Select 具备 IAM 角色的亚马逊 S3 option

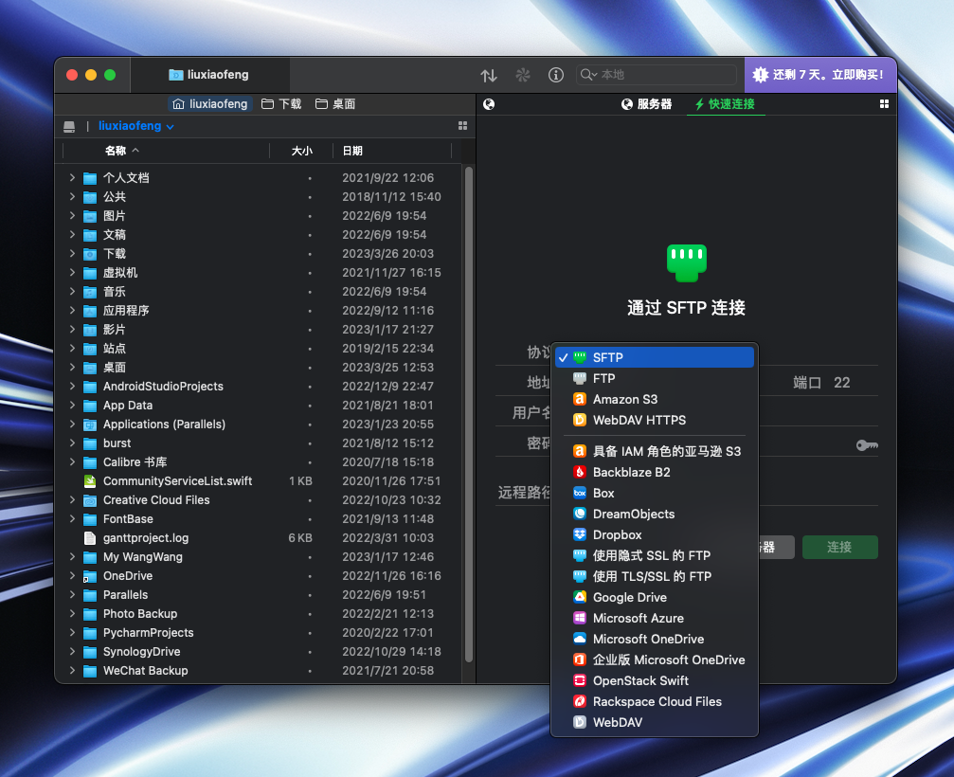655,451
